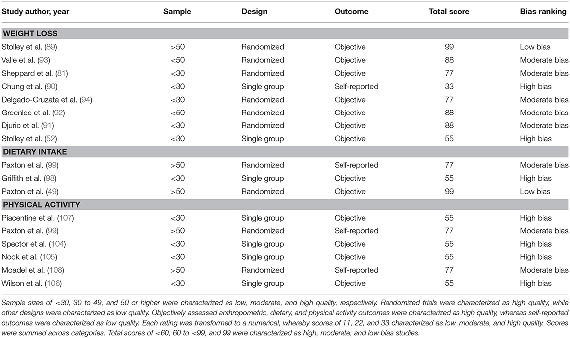
Task: Select the DIETARY INTAKE section header row
Action: click(x=285, y=151)
